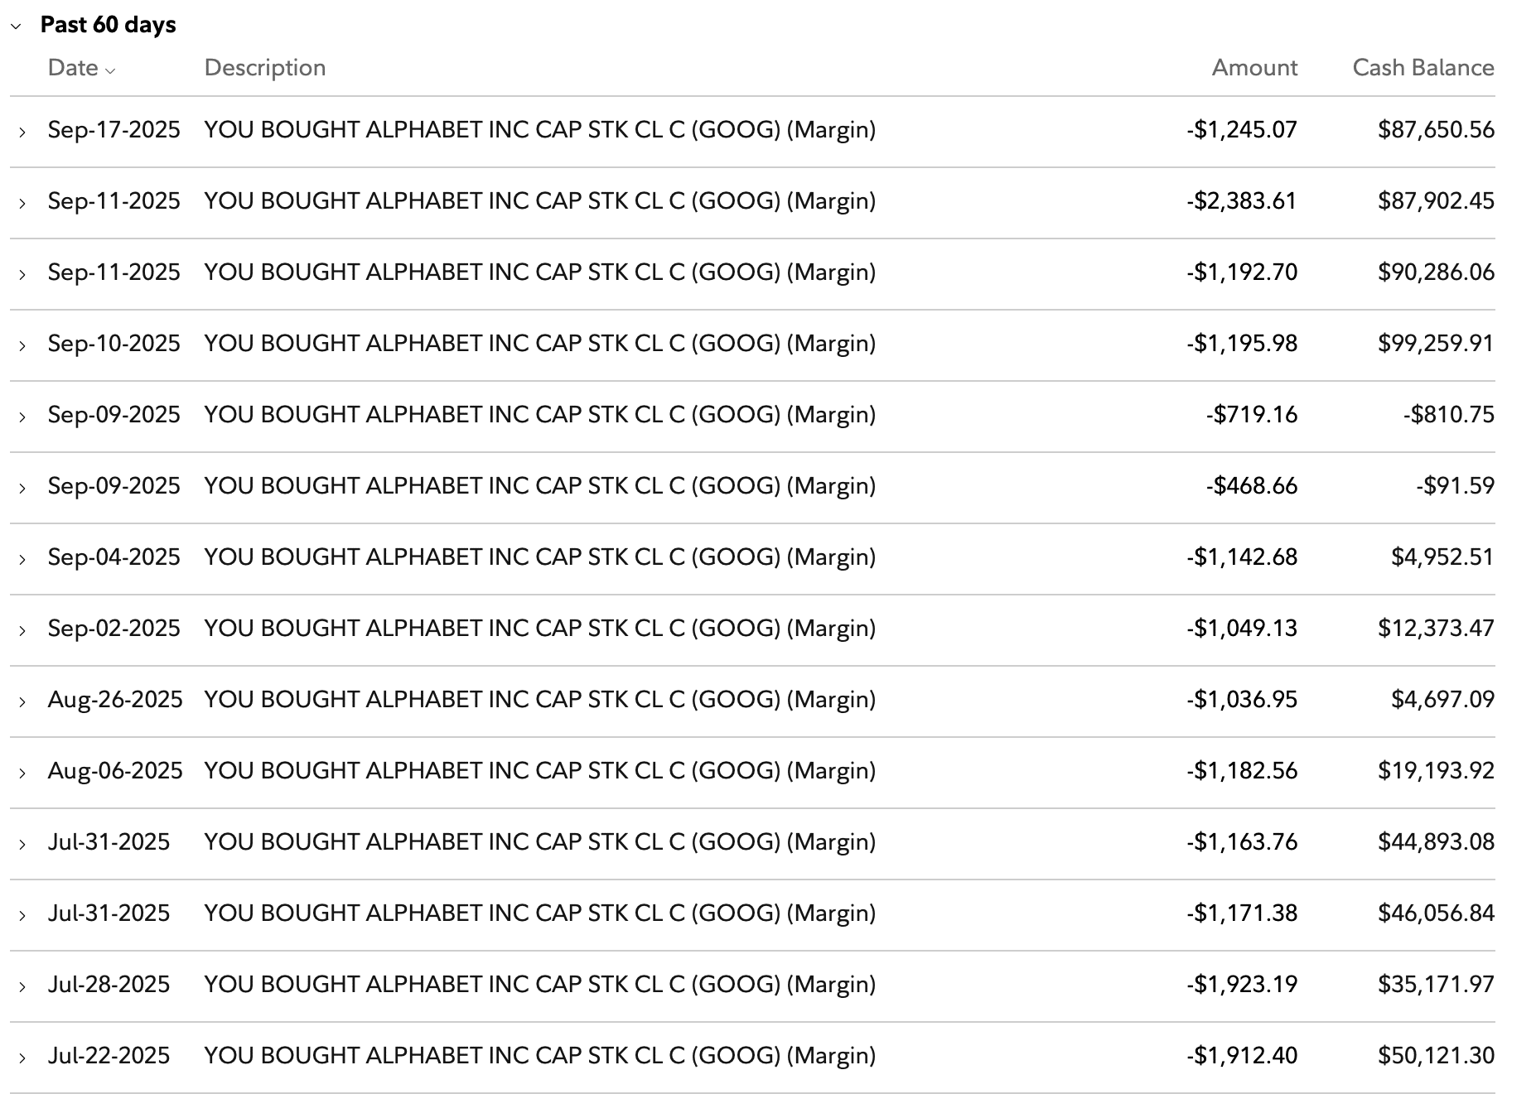Screen dimensions: 1536x1094
Task: Select the Description column header
Action: (264, 68)
